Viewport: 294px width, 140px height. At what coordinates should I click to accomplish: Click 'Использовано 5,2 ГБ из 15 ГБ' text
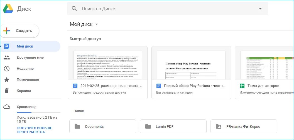pos(37,120)
